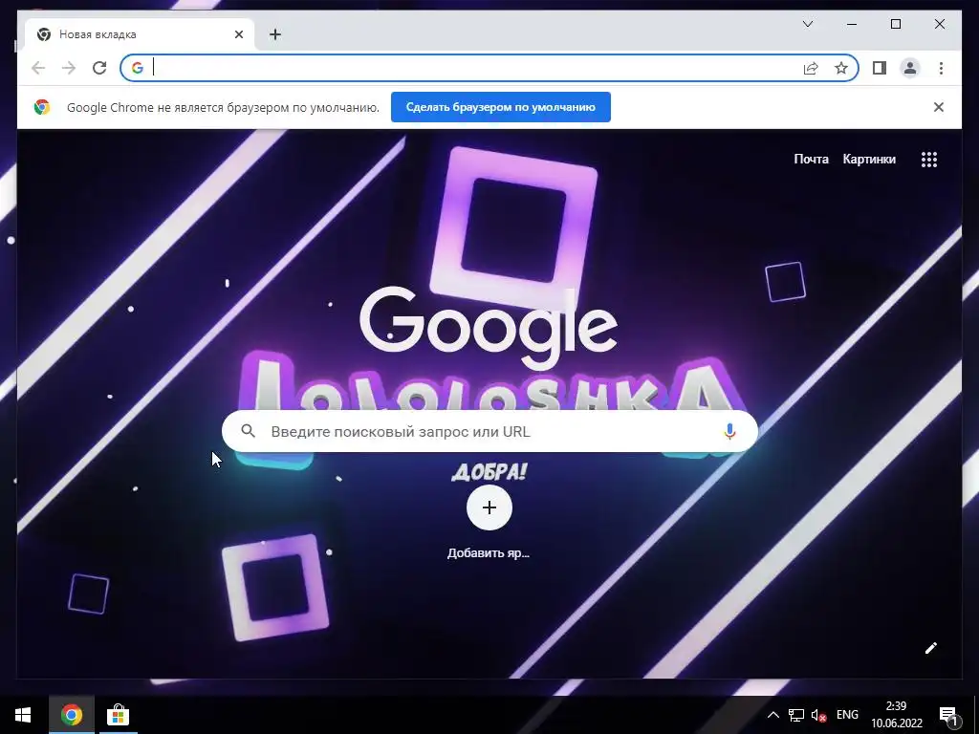Toggle the side panel icon
Viewport: 979px width, 734px height.
point(880,68)
